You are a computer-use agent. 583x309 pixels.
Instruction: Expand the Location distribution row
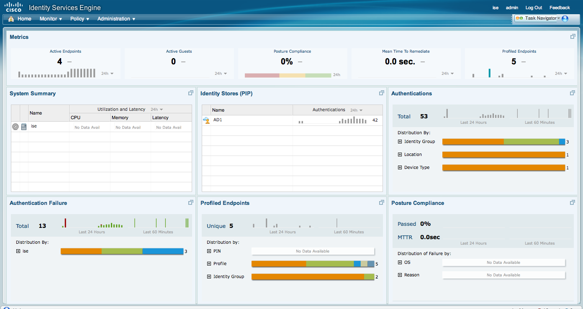[x=400, y=155]
